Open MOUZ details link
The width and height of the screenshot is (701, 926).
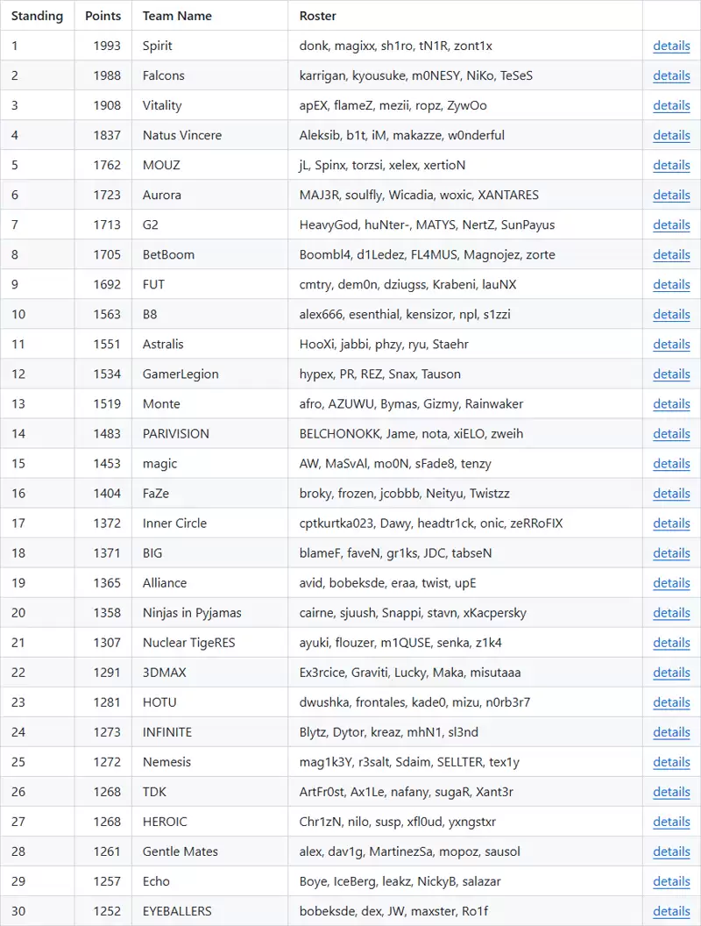(671, 166)
